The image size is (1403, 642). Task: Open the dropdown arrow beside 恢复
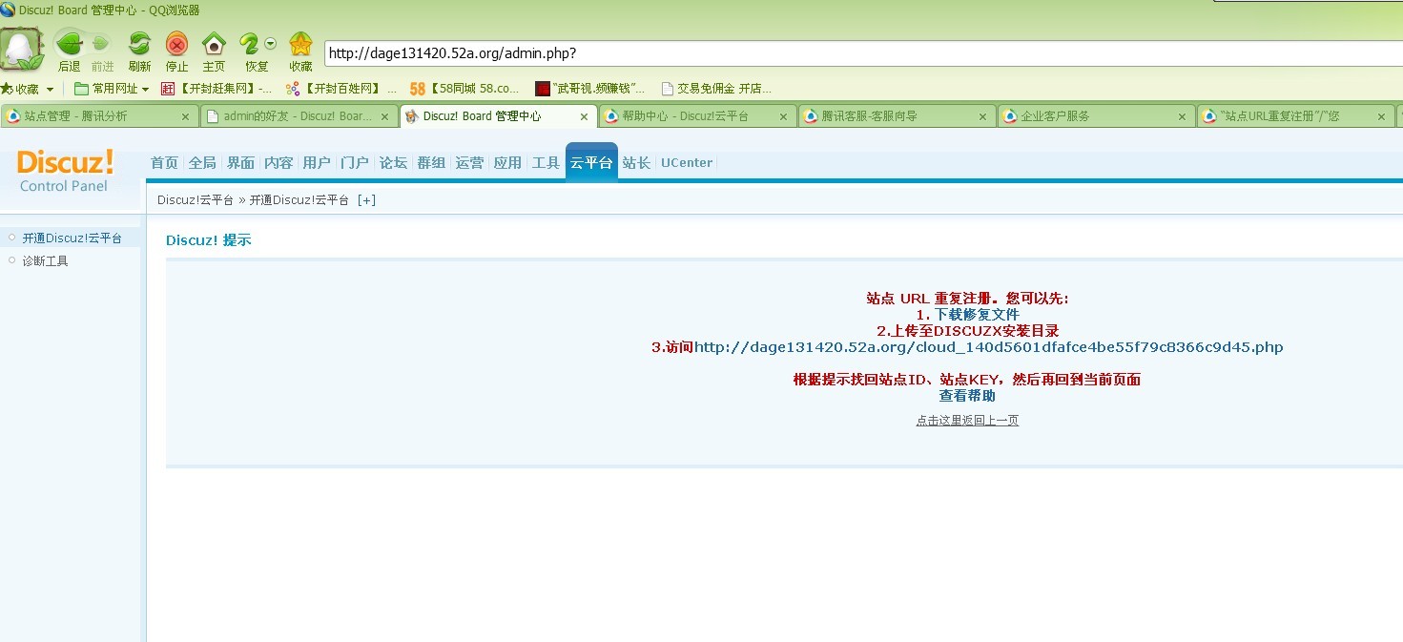271,43
